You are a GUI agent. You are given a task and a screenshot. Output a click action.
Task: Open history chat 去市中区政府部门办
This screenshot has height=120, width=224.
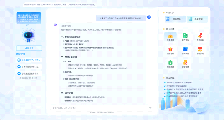point(29,67)
